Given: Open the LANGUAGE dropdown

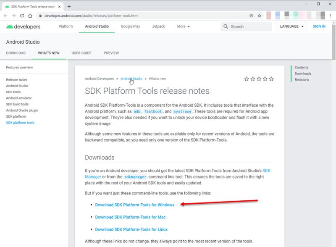Looking at the screenshot, I should (x=291, y=26).
